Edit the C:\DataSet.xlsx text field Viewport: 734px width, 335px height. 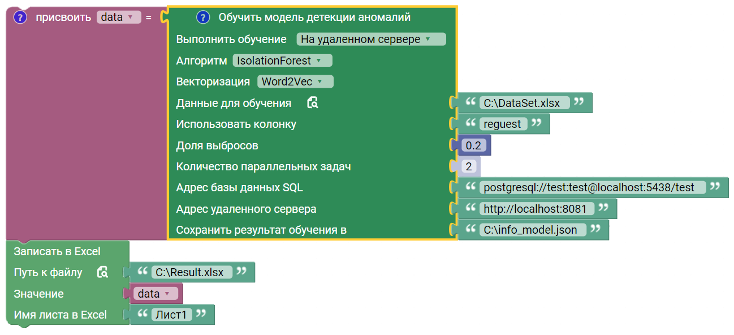(524, 103)
